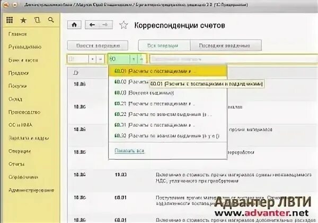This screenshot has height=223, width=318.
Task: Open the Продажи section
Action: point(18,73)
